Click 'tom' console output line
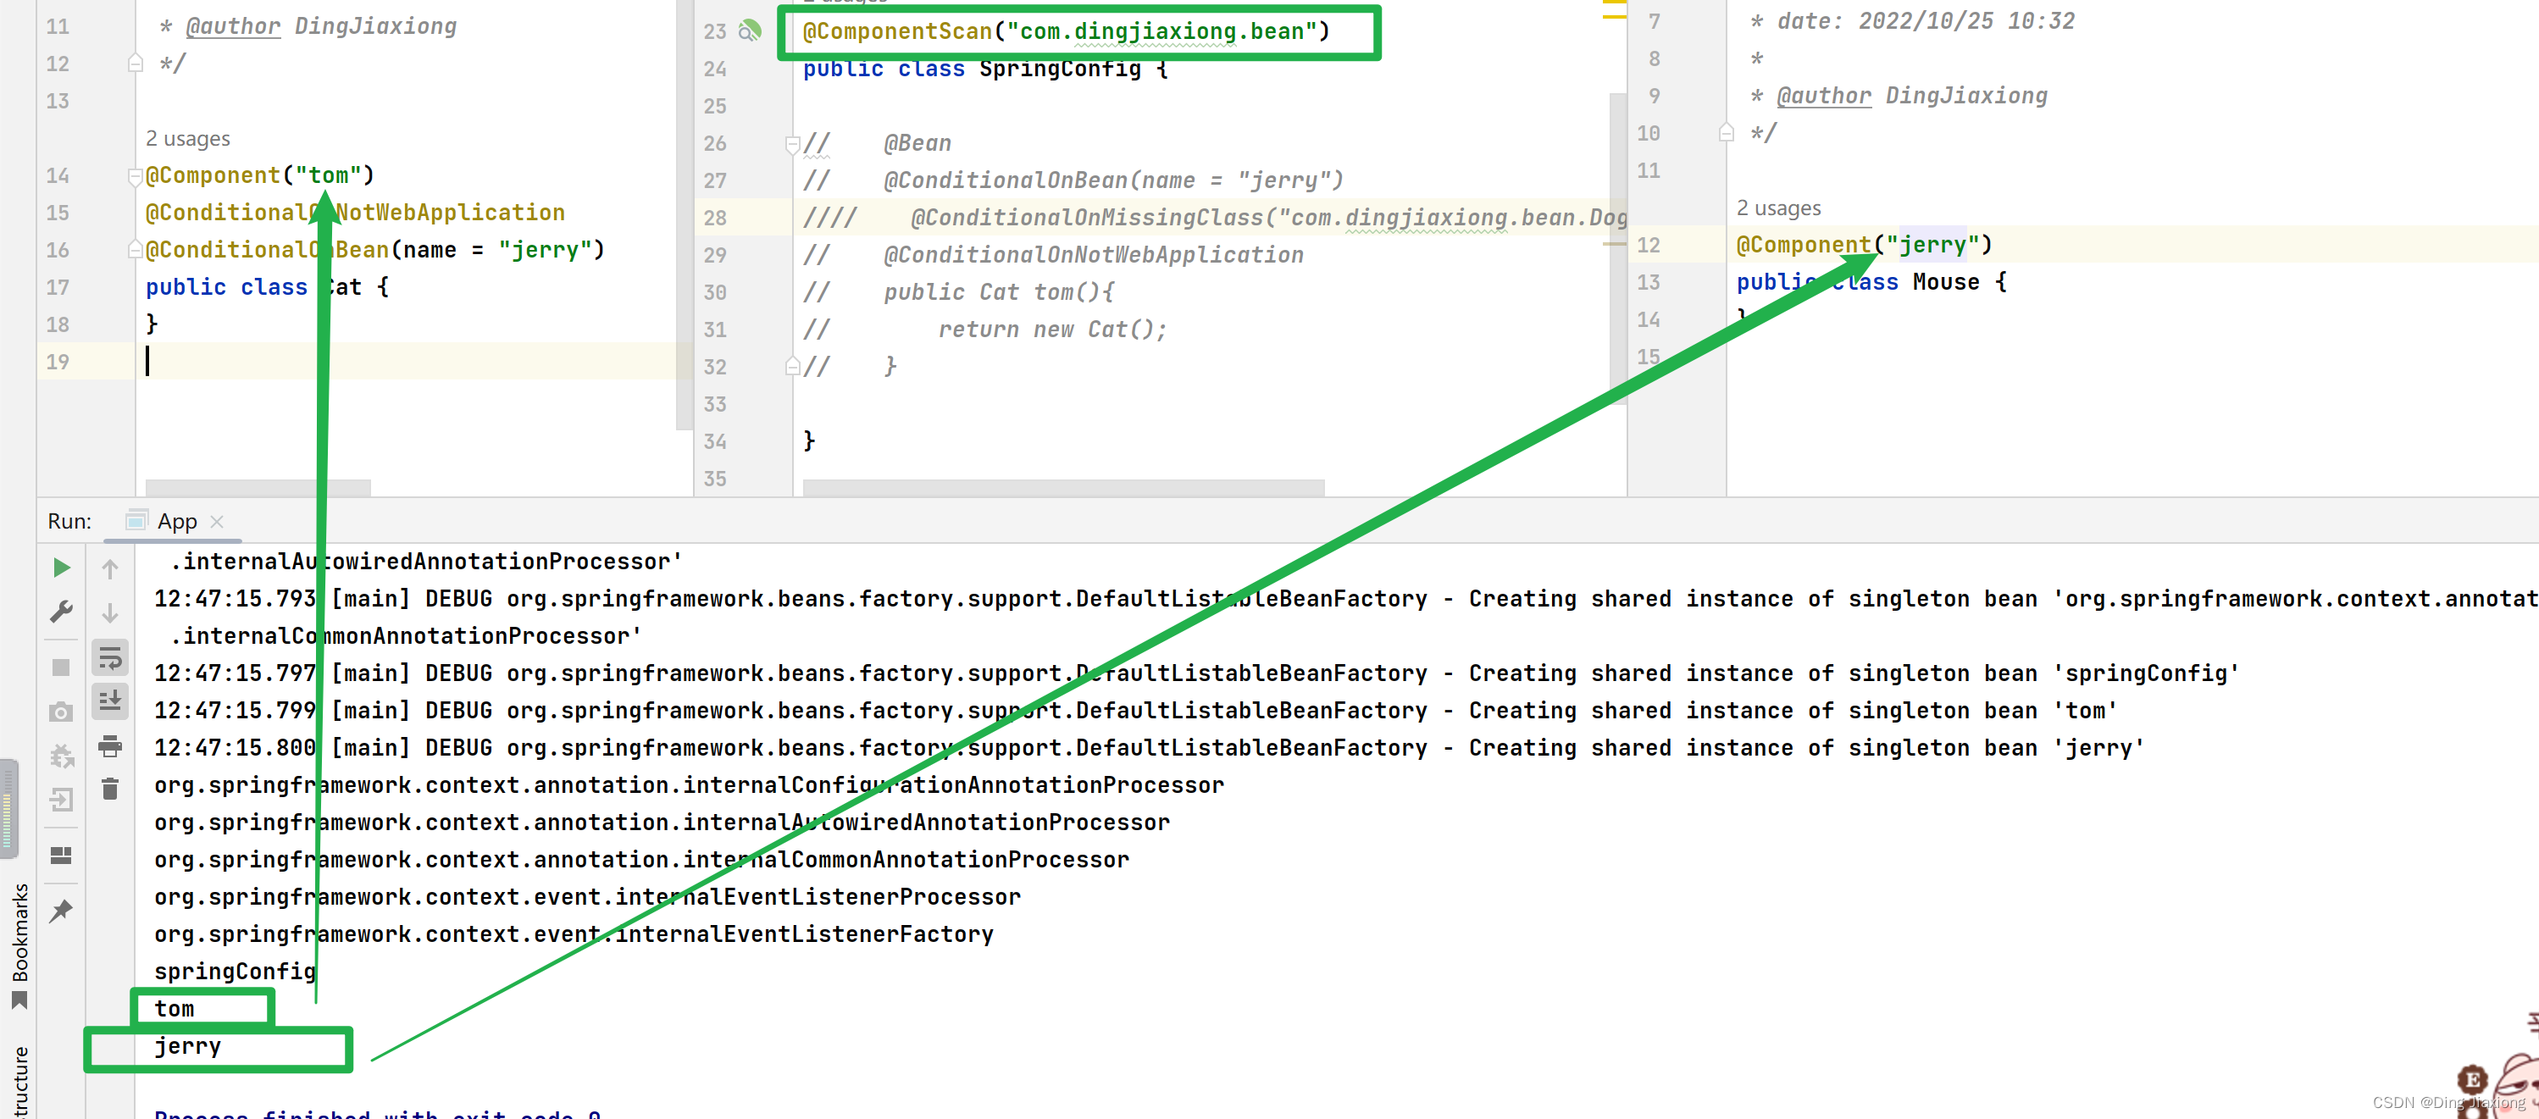 pos(175,1010)
